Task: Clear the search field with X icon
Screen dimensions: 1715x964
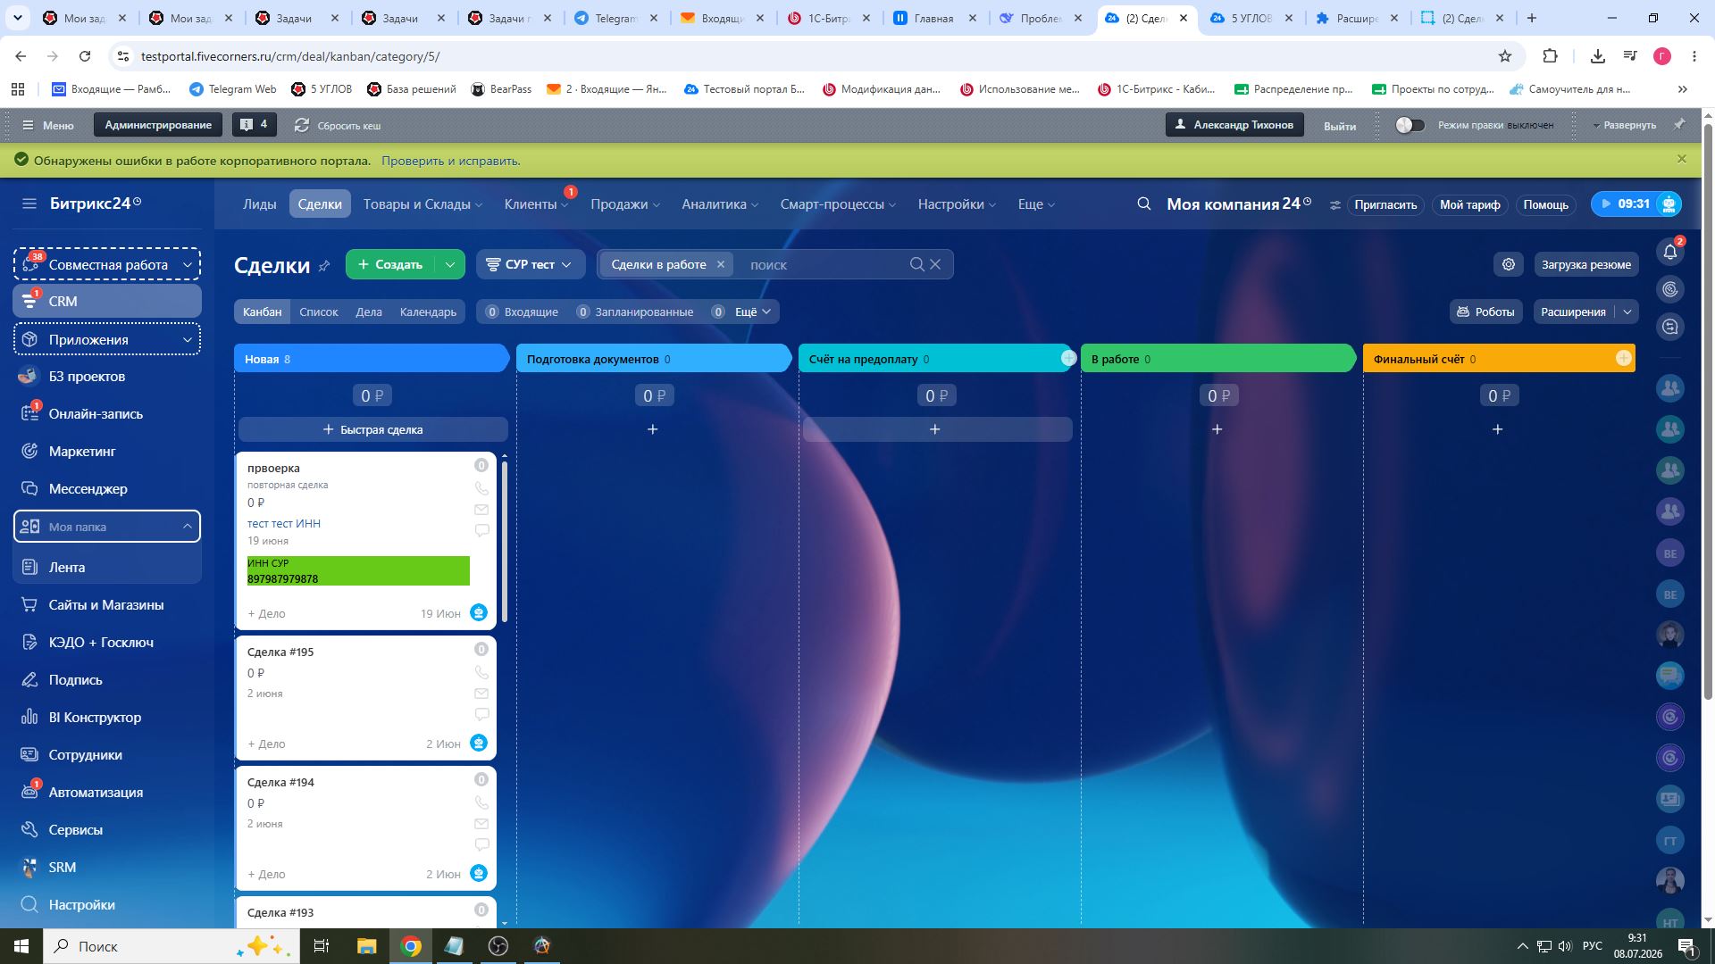Action: pos(935,264)
